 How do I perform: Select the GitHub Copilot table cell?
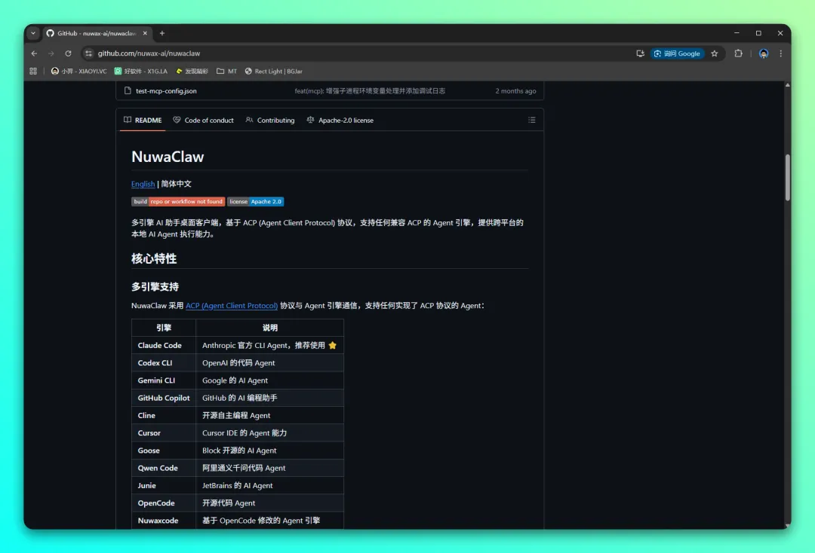point(163,398)
